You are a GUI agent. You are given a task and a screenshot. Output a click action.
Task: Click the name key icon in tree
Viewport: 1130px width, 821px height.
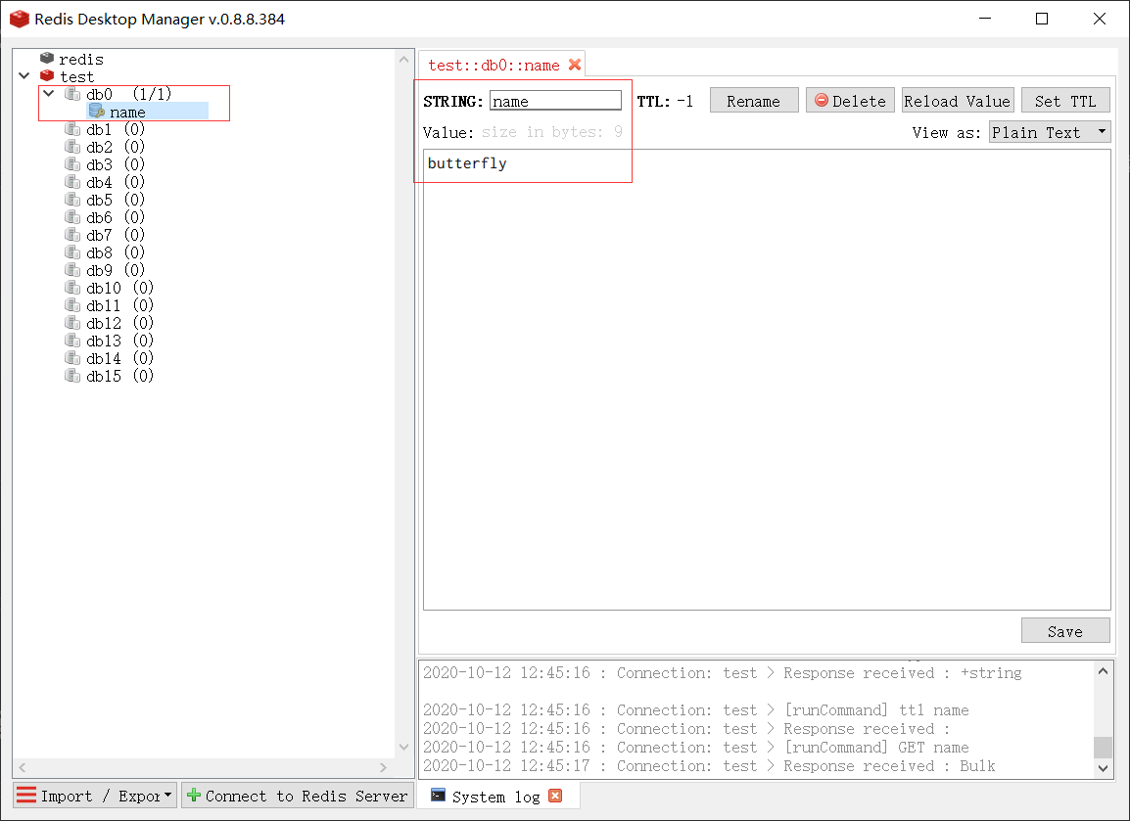click(x=97, y=111)
